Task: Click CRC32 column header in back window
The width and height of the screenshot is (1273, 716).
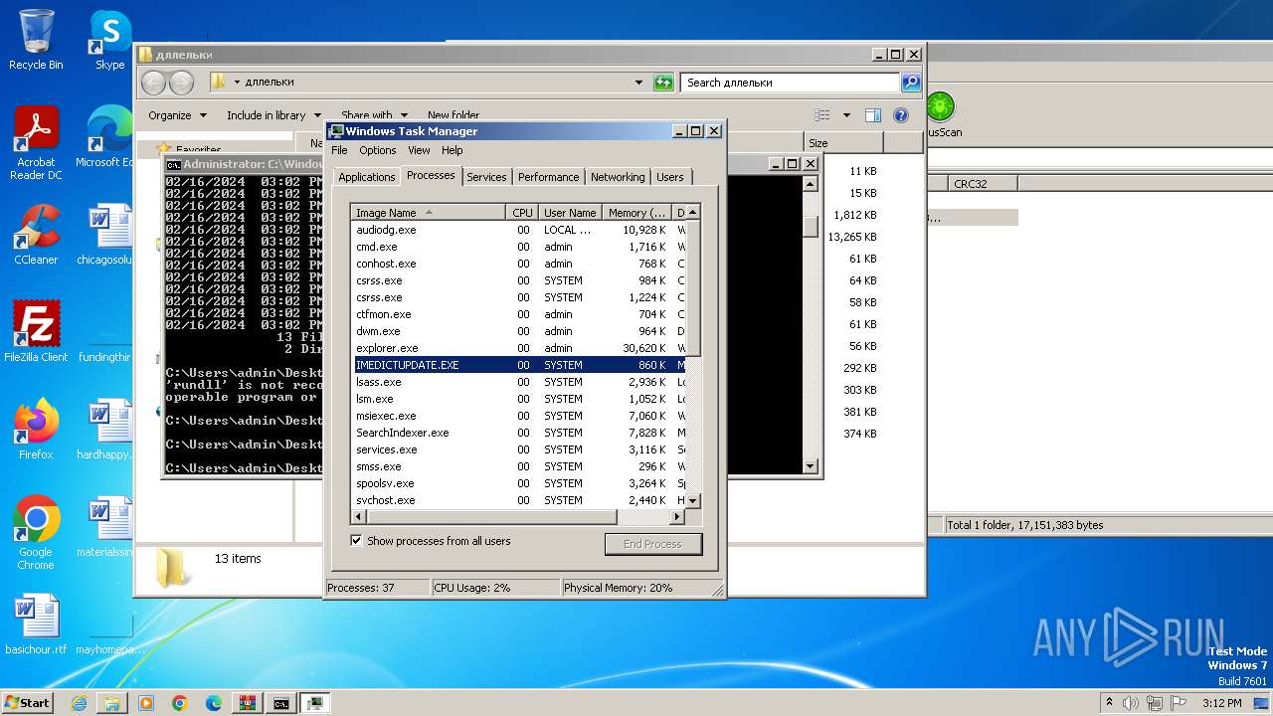Action: [983, 183]
